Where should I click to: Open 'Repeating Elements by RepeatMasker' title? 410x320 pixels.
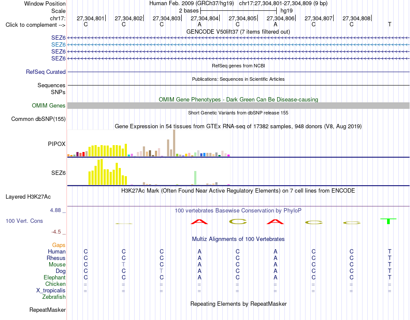238,304
